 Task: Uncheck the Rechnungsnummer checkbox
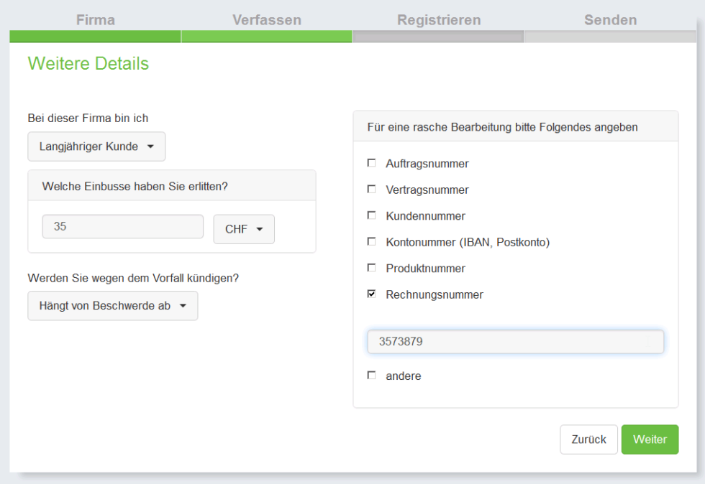point(371,294)
